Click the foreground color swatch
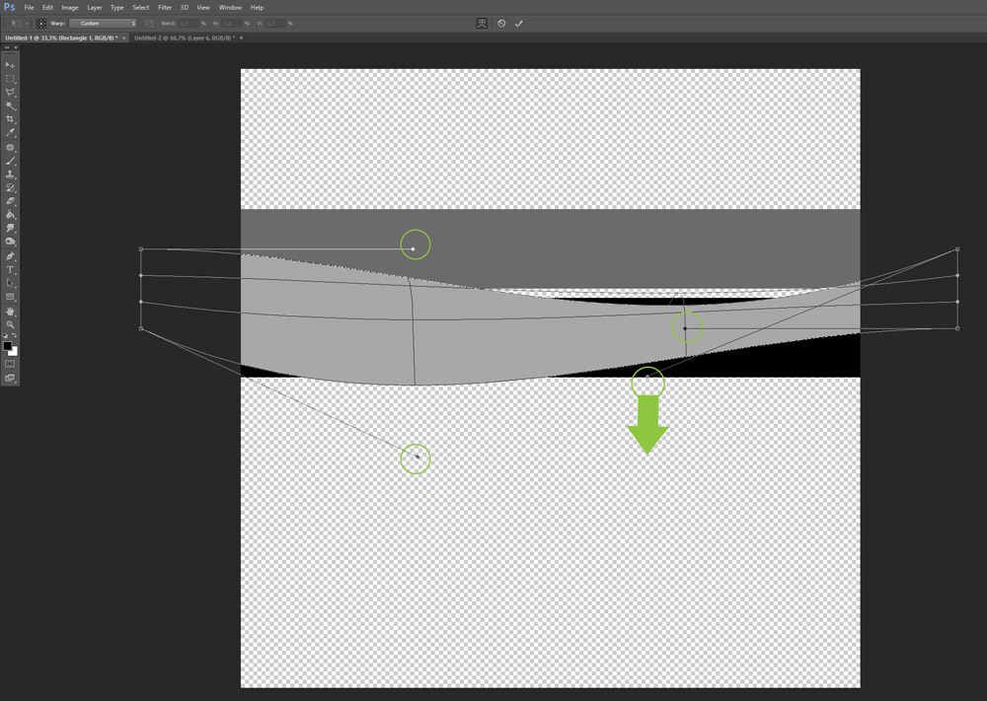This screenshot has width=987, height=701. point(8,346)
